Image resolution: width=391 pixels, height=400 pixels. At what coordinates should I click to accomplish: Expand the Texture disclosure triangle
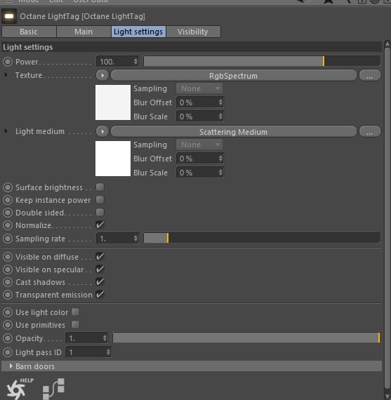point(6,75)
